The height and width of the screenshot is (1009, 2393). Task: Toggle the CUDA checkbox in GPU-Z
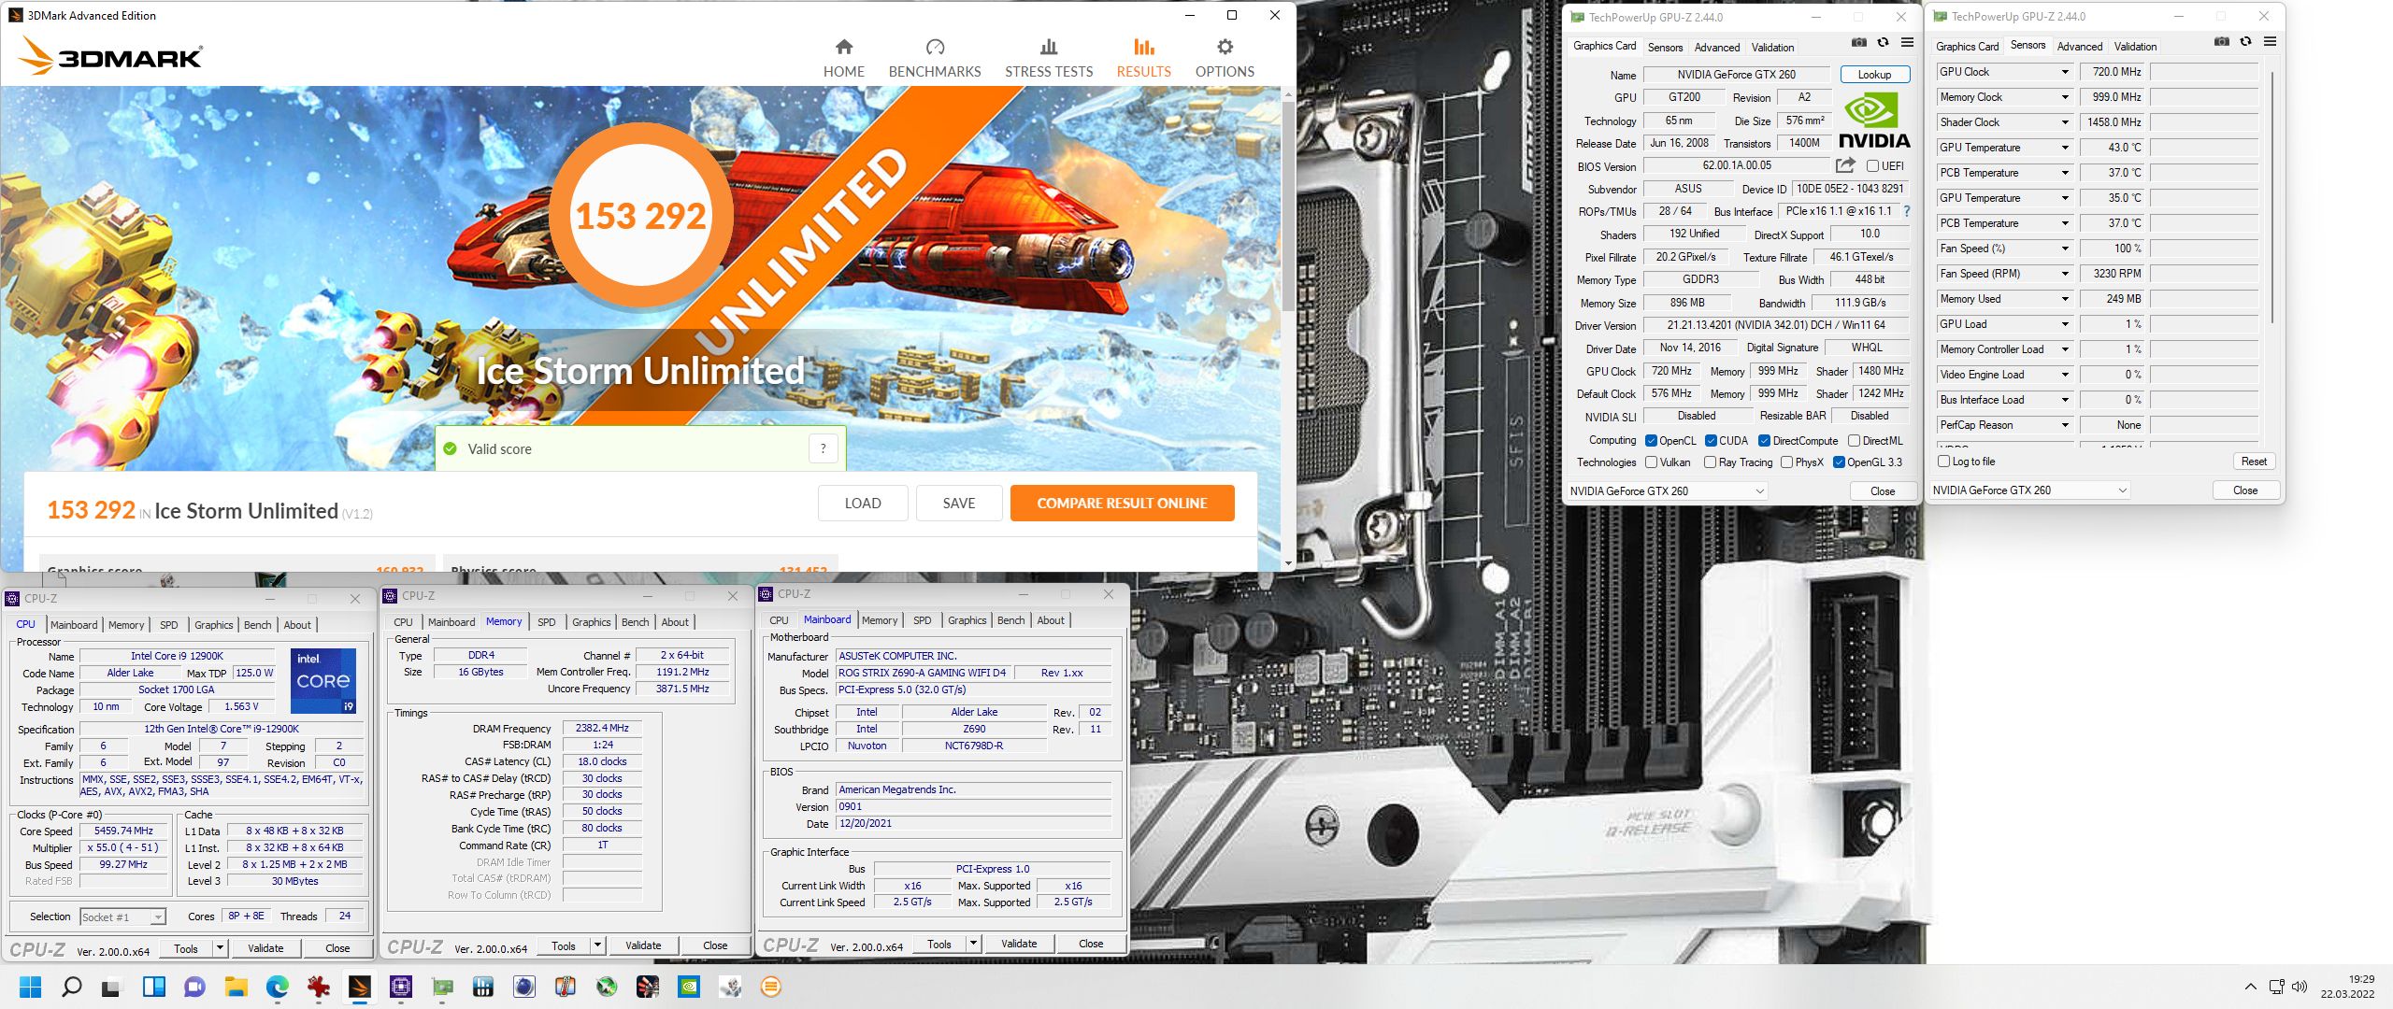pyautogui.click(x=1711, y=441)
